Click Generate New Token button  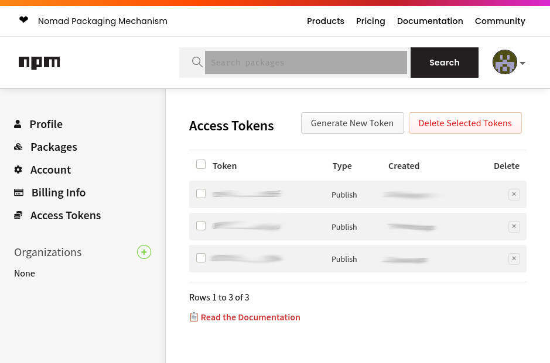pyautogui.click(x=352, y=123)
